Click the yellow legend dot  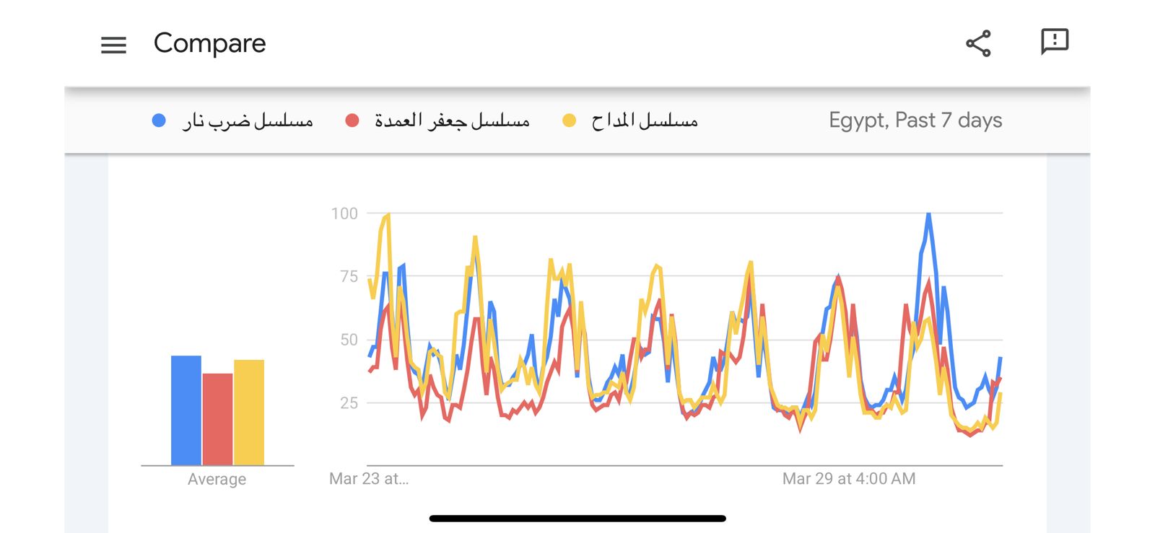[x=569, y=120]
